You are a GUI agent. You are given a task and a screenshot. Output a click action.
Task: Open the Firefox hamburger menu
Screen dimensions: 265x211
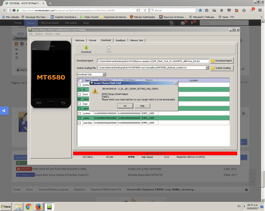pyautogui.click(x=260, y=10)
